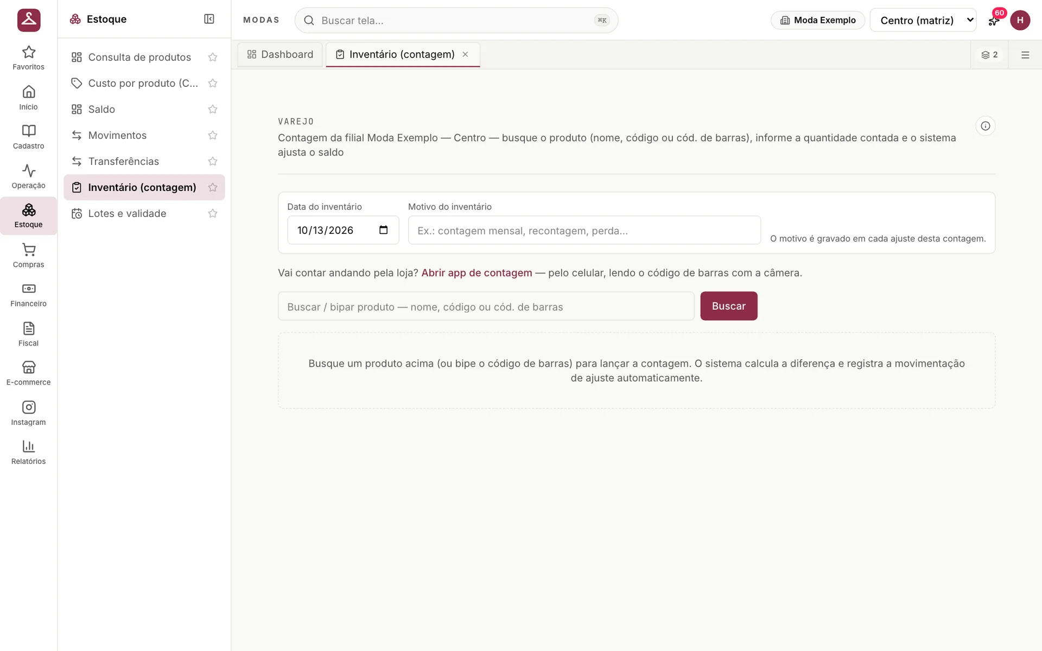Open the Compras module
Image resolution: width=1042 pixels, height=651 pixels.
pos(28,256)
